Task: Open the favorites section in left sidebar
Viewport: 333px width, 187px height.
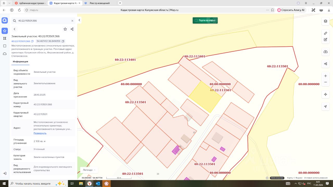Action: tap(5, 31)
